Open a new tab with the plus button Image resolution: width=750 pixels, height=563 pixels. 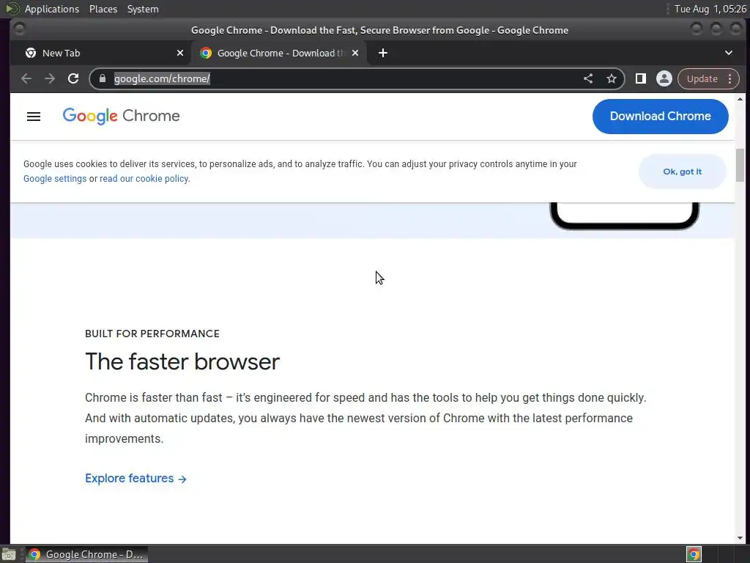pos(382,53)
